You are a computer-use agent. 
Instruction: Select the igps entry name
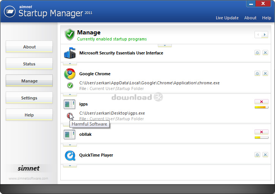tap(83, 104)
